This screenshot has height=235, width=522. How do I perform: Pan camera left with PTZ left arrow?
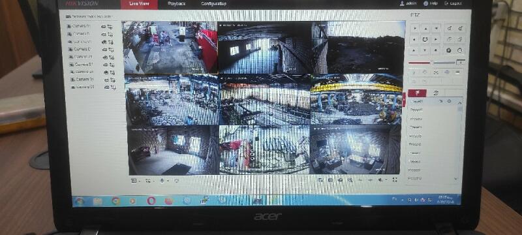(414, 40)
